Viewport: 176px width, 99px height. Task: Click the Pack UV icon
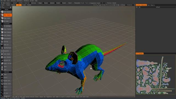point(2,45)
